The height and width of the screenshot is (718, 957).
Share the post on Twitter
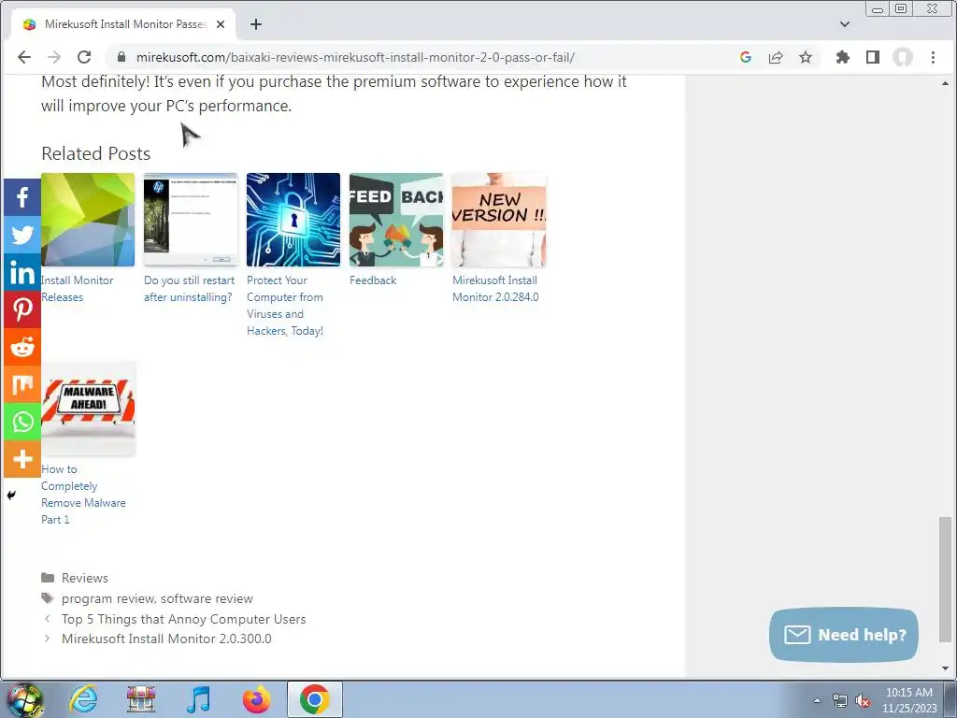[x=22, y=235]
